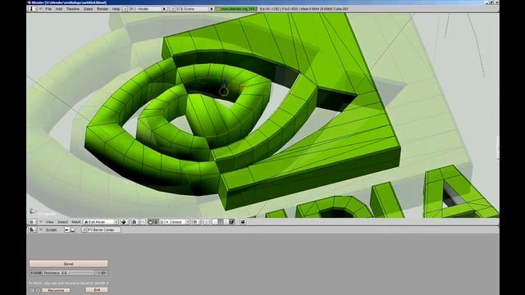Delete the current scene with X

tap(212, 9)
